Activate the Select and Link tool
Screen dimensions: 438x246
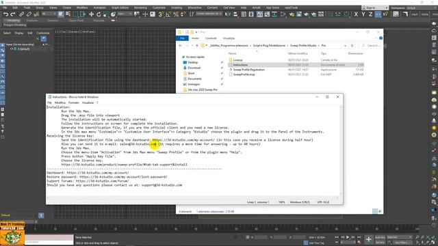(x=21, y=14)
